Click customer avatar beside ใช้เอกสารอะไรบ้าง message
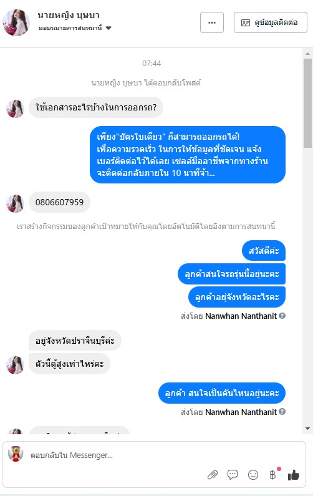The image size is (313, 496). click(15, 109)
